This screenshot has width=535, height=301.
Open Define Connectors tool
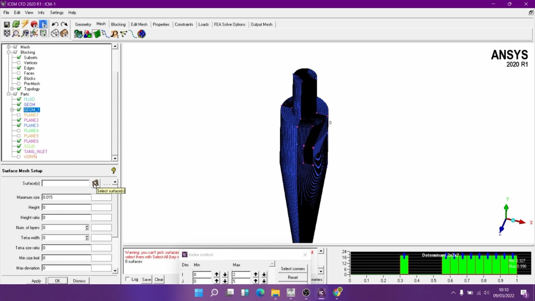(x=124, y=34)
